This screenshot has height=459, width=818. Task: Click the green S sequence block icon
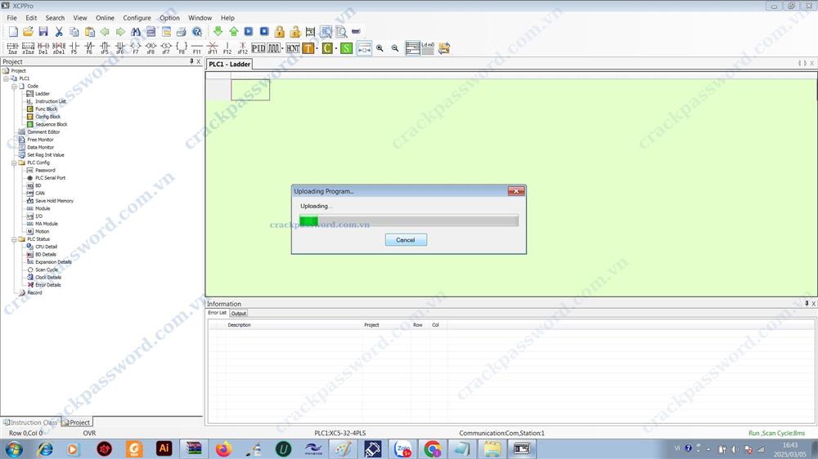(x=346, y=48)
